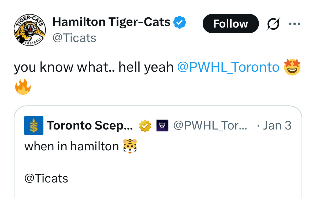Click the tiger emoji in quoted tweet
This screenshot has height=198, width=316.
[130, 146]
